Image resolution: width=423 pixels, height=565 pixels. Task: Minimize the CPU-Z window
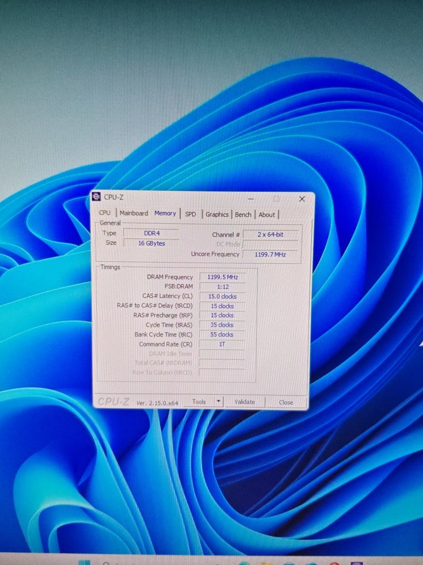(x=251, y=199)
